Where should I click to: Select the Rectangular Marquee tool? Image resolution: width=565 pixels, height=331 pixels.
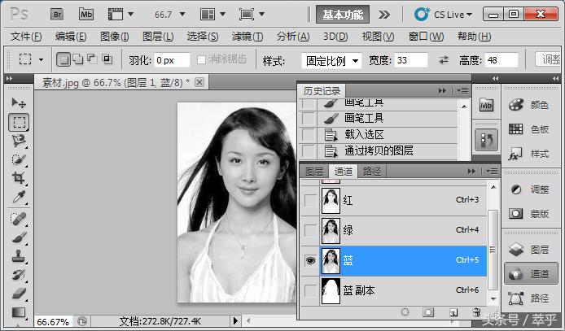[19, 122]
